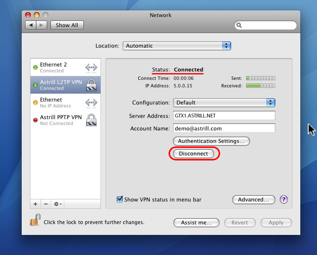Go back with the left arrow button
The height and width of the screenshot is (255, 317).
31,25
